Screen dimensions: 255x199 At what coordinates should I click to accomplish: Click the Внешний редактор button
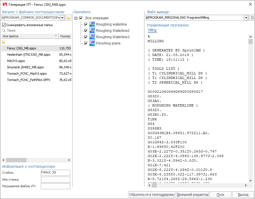[x=193, y=194]
